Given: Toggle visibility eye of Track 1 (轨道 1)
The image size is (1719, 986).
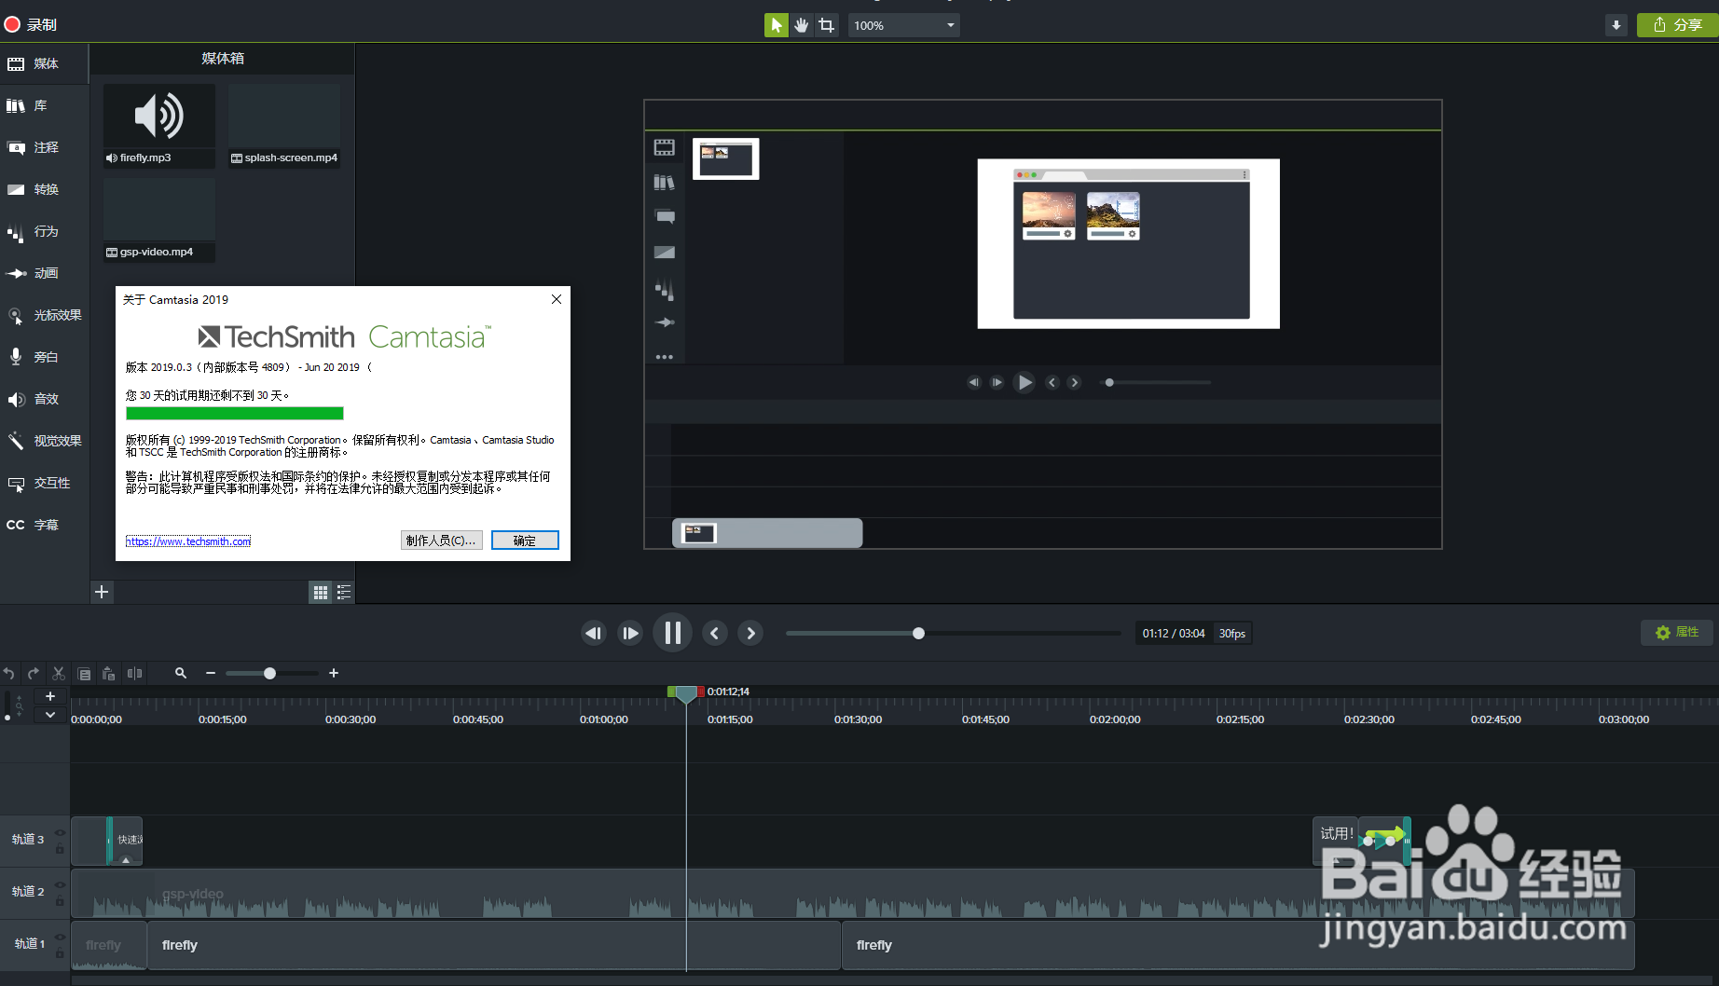Looking at the screenshot, I should click(x=60, y=938).
